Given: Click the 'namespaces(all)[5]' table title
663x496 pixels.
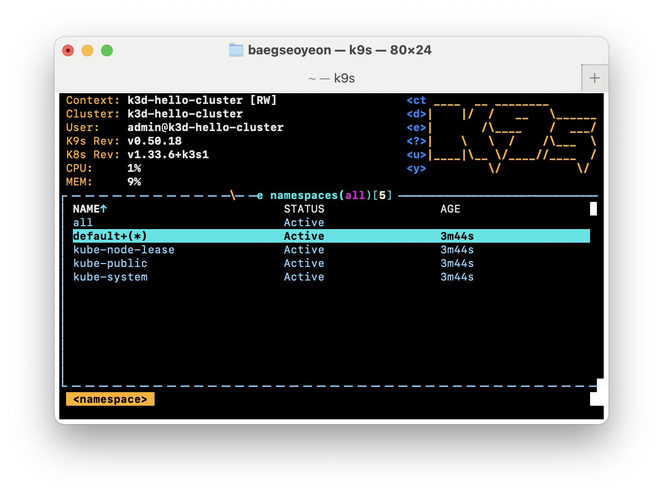Looking at the screenshot, I should pyautogui.click(x=331, y=195).
